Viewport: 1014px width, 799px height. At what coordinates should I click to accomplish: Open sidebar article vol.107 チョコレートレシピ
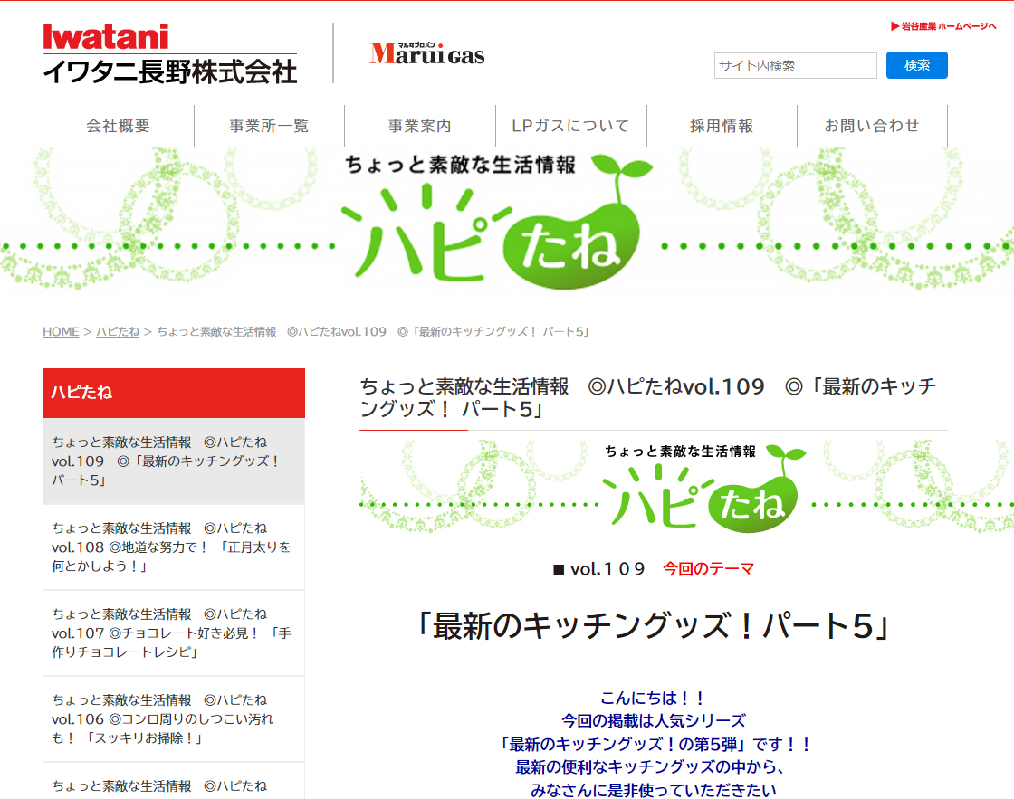(174, 633)
